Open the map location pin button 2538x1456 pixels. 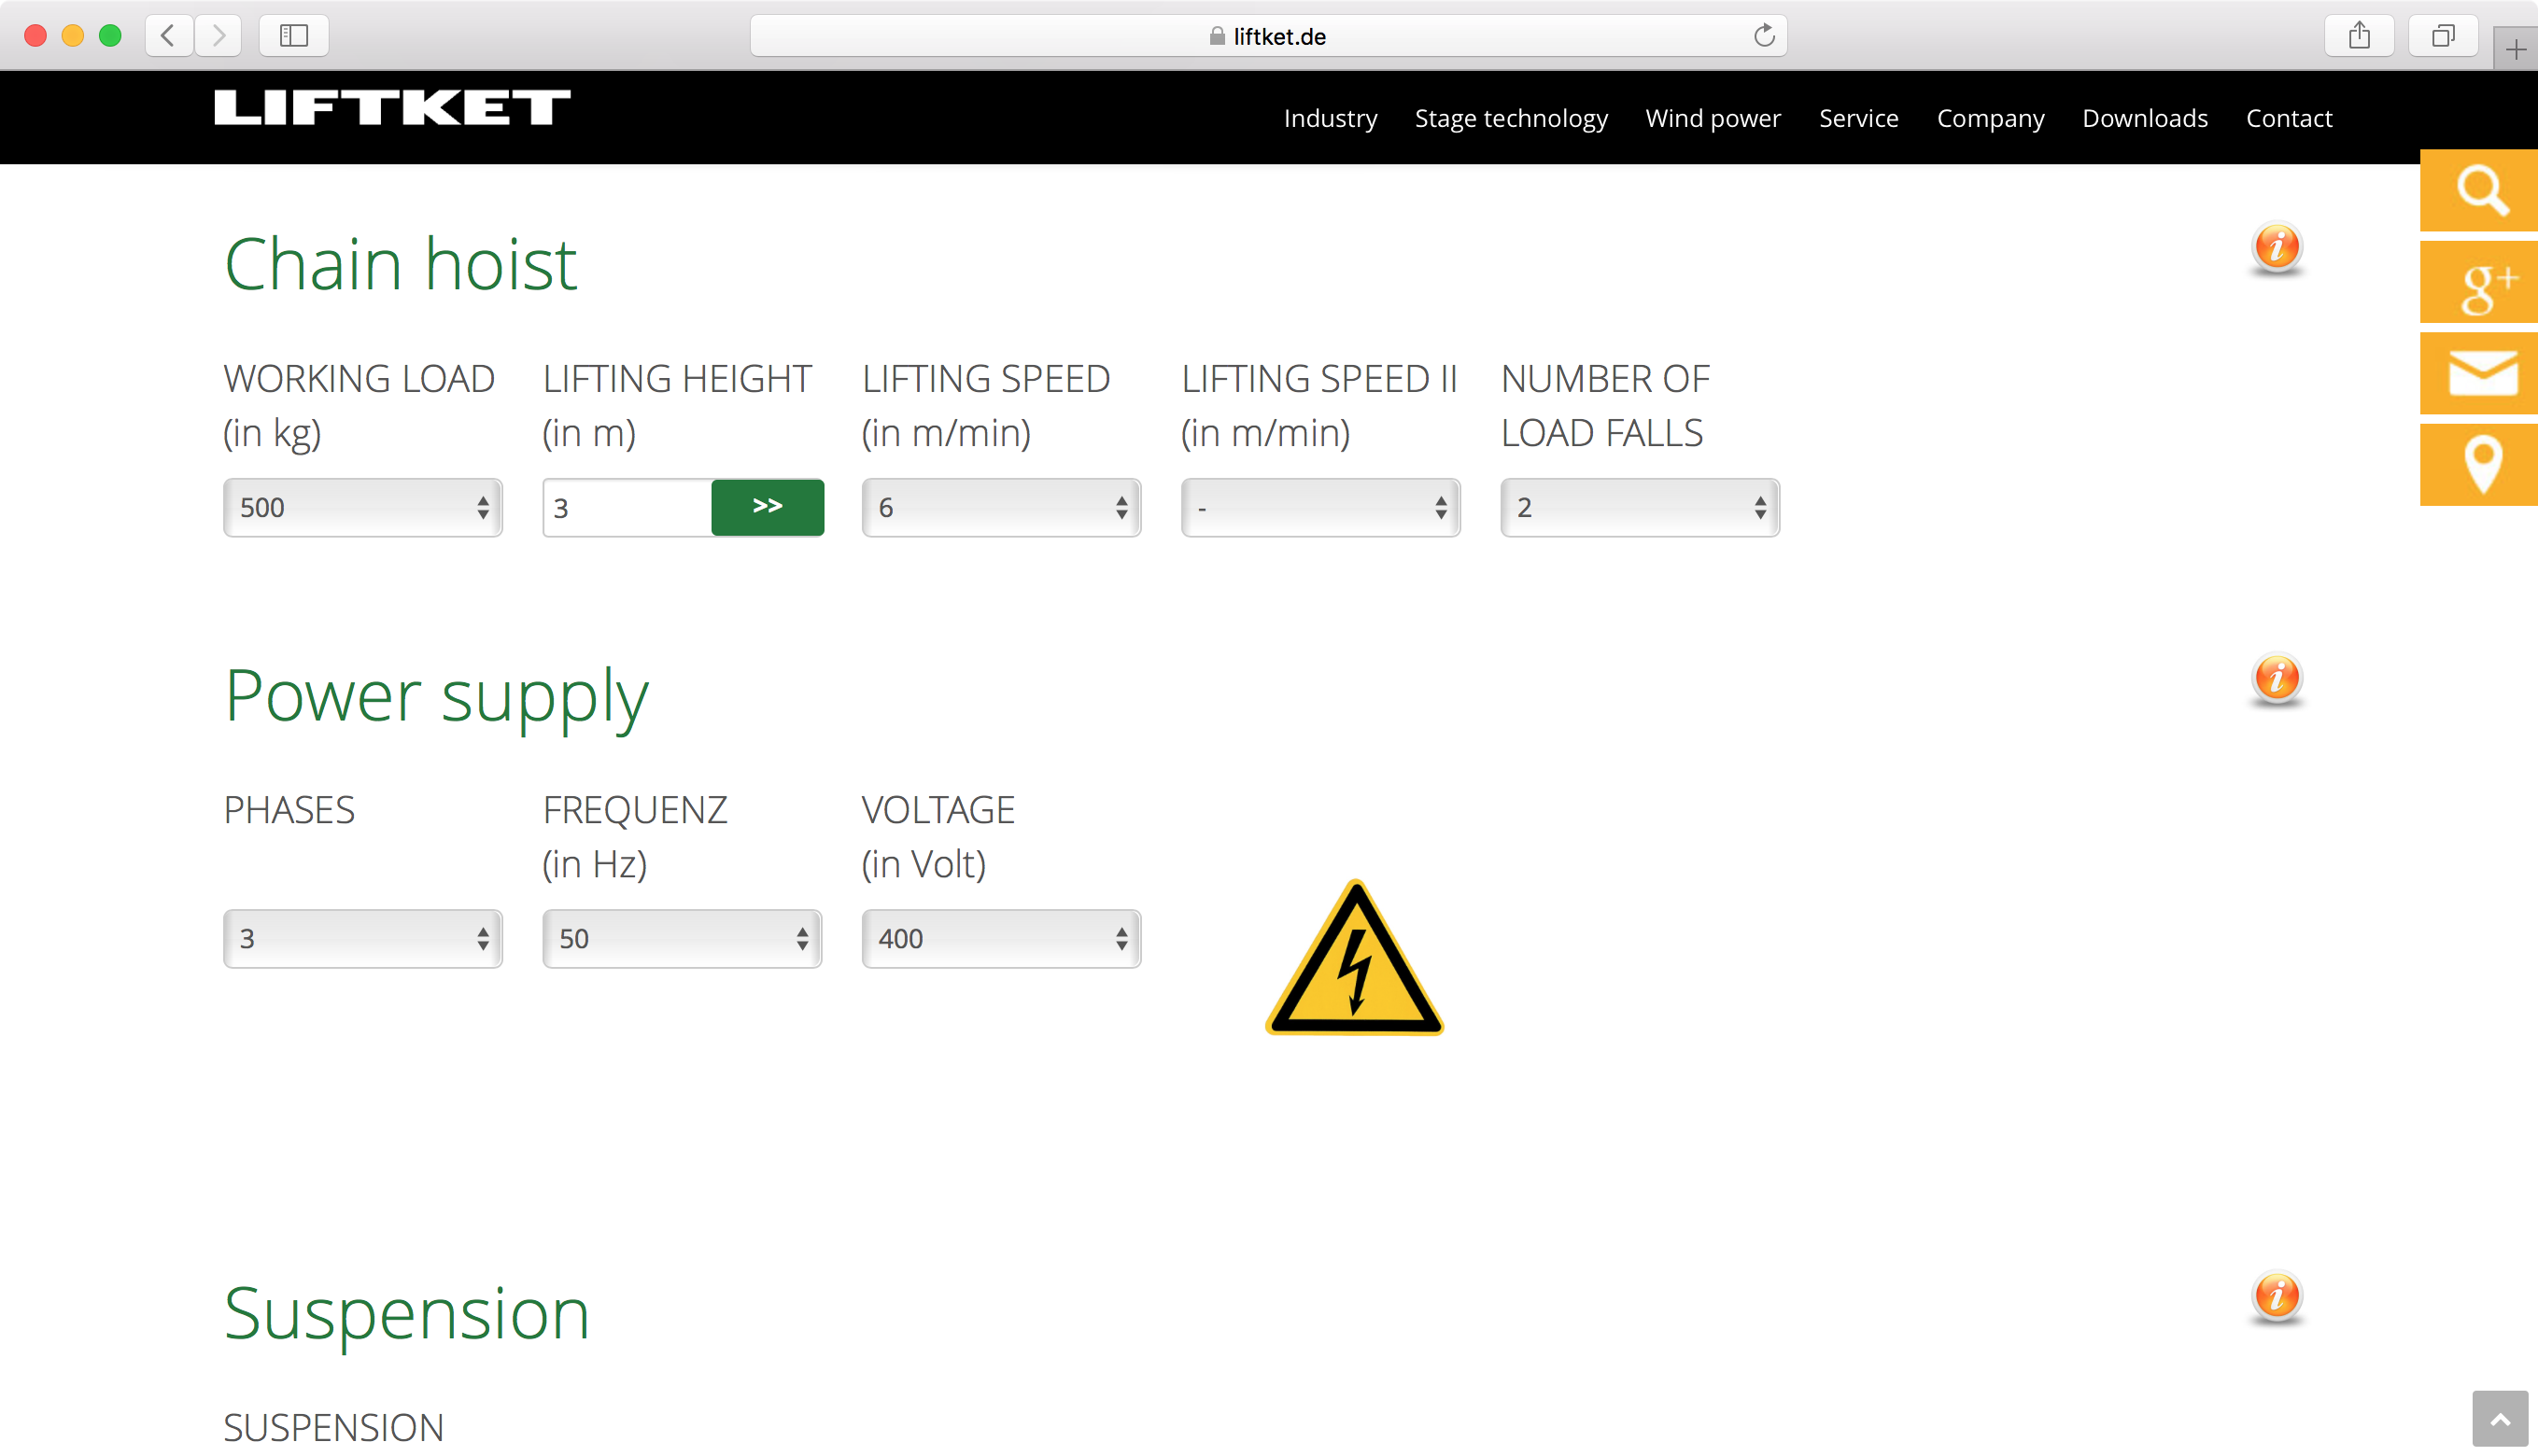[x=2479, y=465]
